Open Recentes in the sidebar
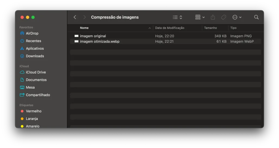The width and height of the screenshot is (279, 148). click(34, 41)
